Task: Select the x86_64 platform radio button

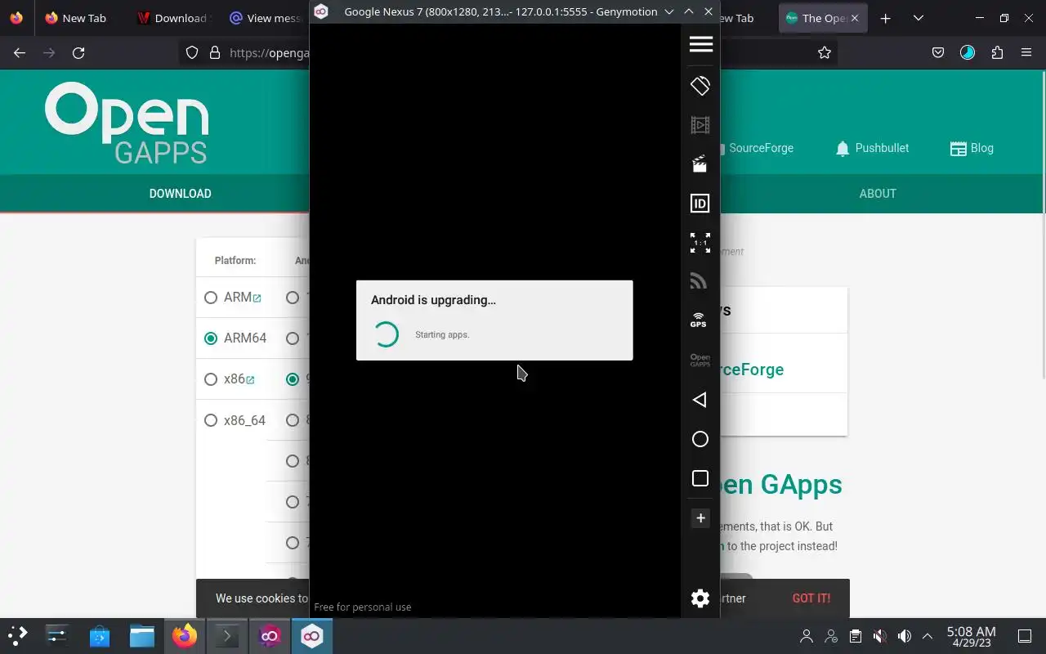Action: (x=211, y=420)
